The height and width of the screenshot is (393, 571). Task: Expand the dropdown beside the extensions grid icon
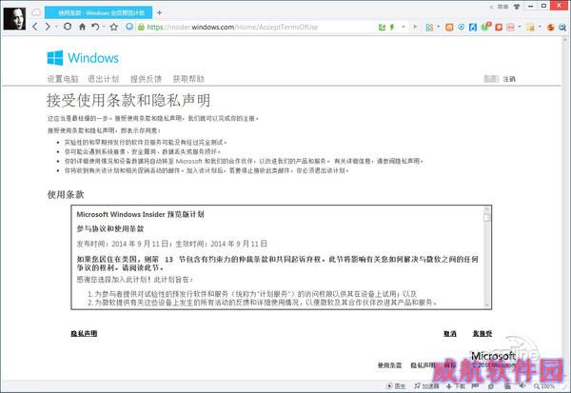point(438,27)
